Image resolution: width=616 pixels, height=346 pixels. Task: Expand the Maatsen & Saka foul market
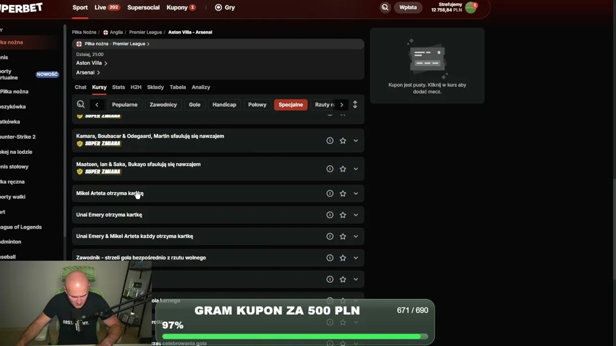356,169
